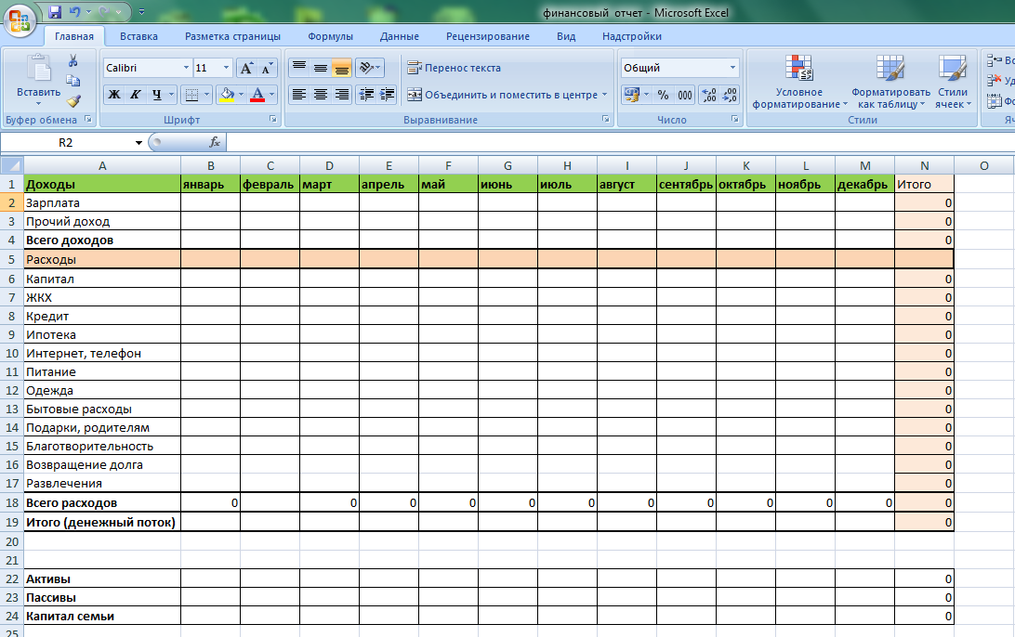Viewport: 1015px width, 637px height.
Task: Align text right
Action: point(342,95)
